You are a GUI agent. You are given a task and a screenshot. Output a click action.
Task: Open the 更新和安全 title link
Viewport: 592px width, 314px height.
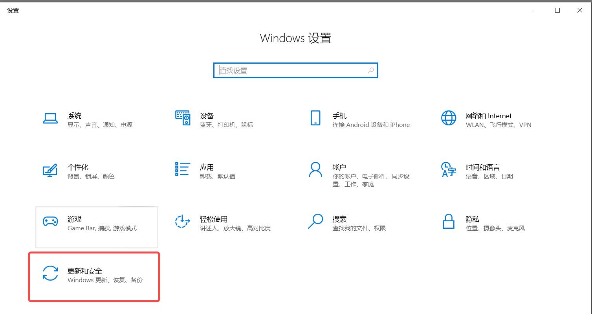click(x=85, y=271)
